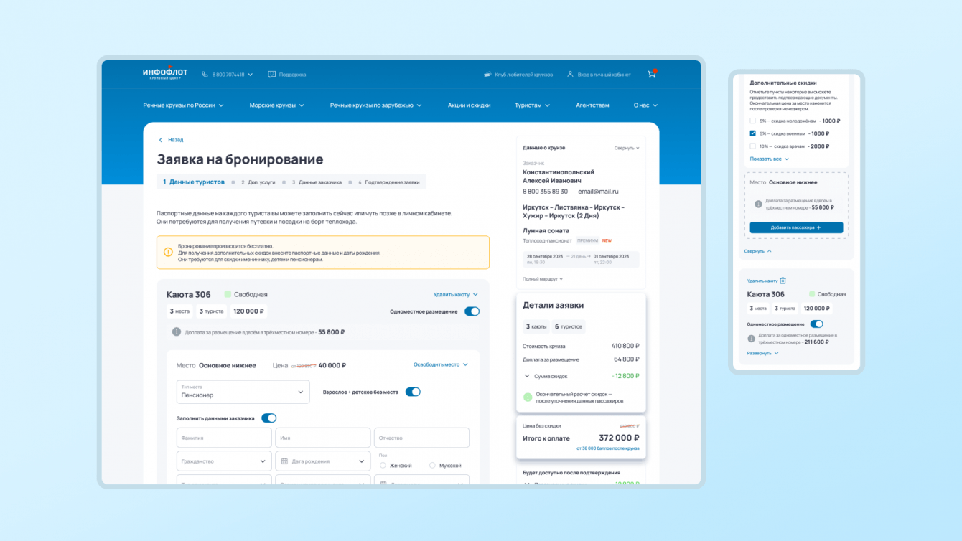Open the Туристам menu
962x541 pixels.
coord(532,105)
